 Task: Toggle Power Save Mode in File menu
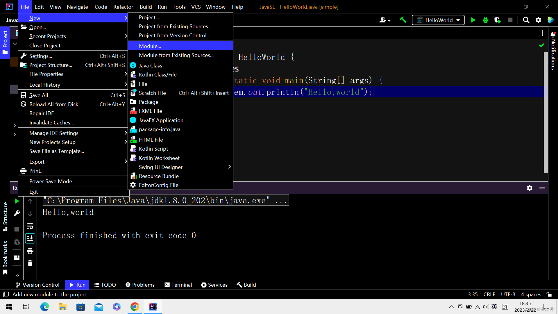click(51, 181)
